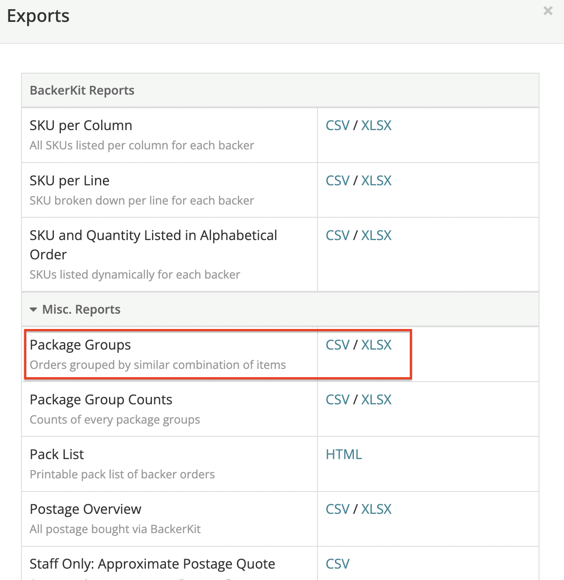Image resolution: width=564 pixels, height=580 pixels.
Task: Click 'Staff Only: Approximate Postage Quote' title
Action: [152, 564]
